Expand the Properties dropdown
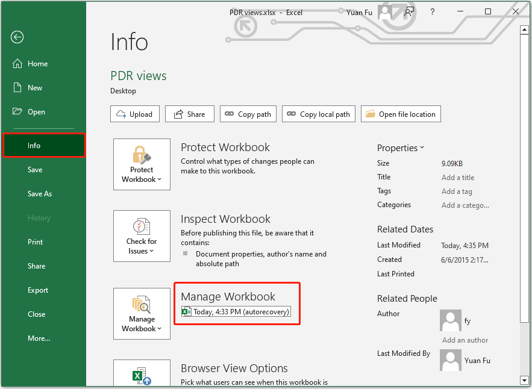This screenshot has height=389, width=532. tap(401, 148)
